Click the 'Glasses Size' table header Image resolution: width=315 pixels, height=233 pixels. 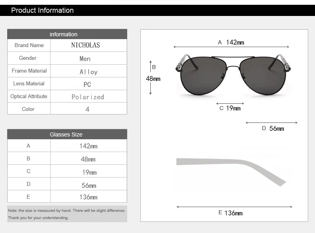(67, 134)
